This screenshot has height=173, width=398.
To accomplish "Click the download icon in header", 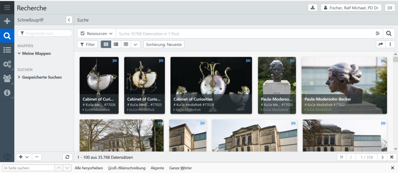I will [x=312, y=8].
